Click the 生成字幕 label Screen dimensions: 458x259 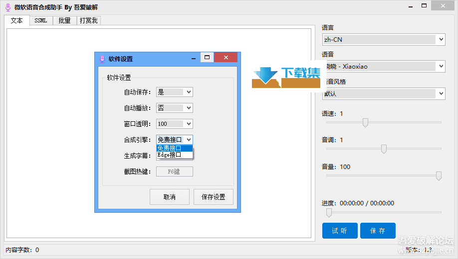[x=137, y=156]
